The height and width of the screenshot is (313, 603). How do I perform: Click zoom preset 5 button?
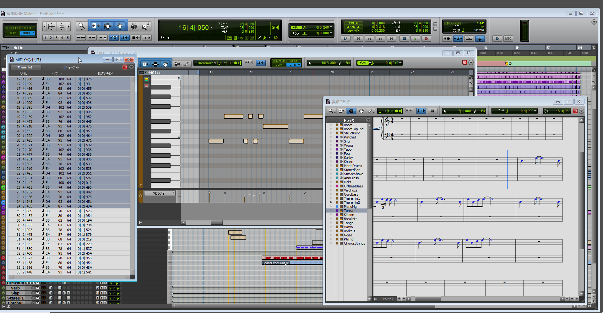click(x=68, y=38)
